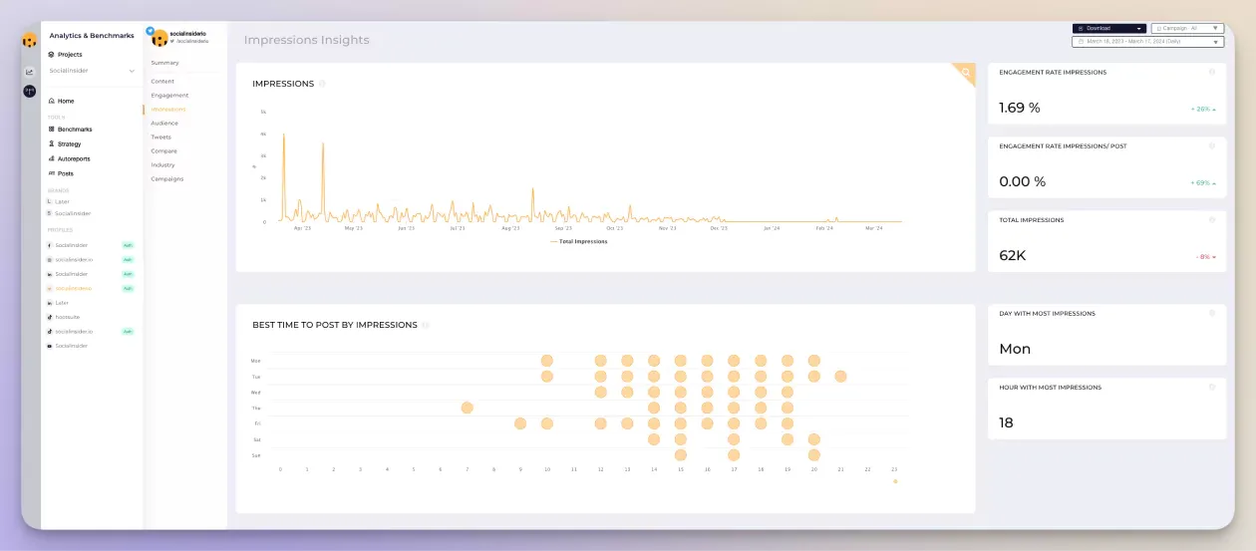Click the -8% change indicator
Image resolution: width=1256 pixels, height=551 pixels.
tap(1204, 256)
